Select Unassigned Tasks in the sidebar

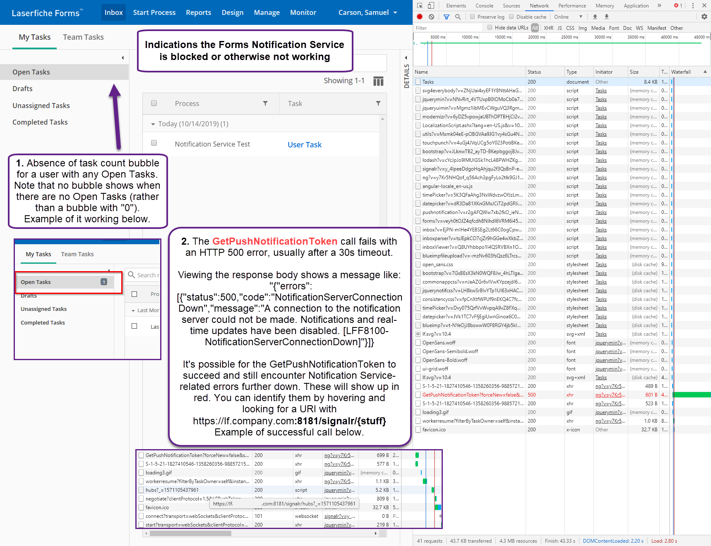[x=41, y=106]
